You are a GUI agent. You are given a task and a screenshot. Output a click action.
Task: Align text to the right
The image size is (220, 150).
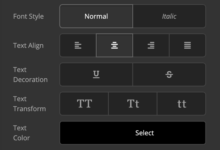pos(151,45)
